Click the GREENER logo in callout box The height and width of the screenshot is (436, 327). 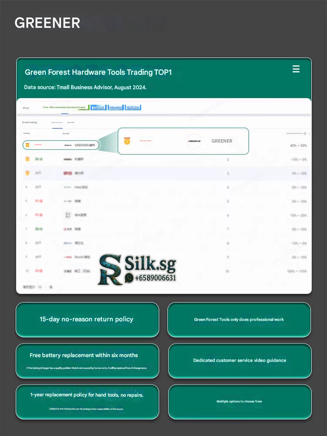(194, 141)
